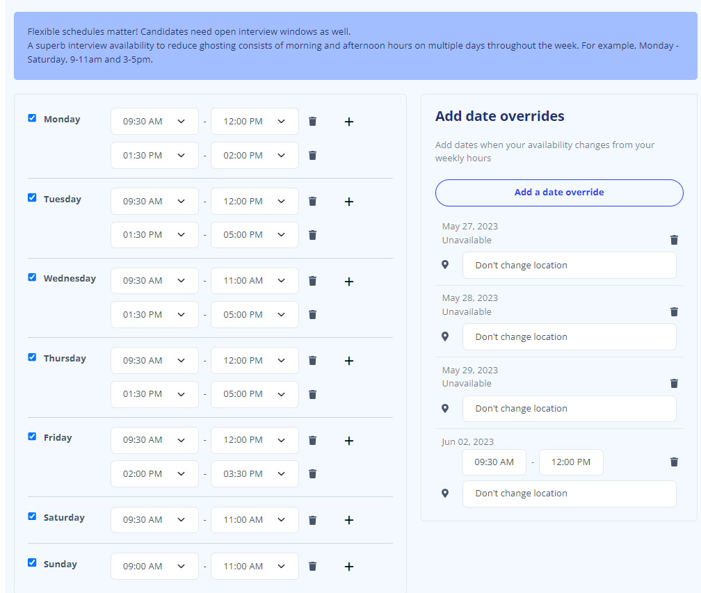Select "Don't change location" for Jun 02
The width and height of the screenshot is (701, 593).
tap(569, 494)
